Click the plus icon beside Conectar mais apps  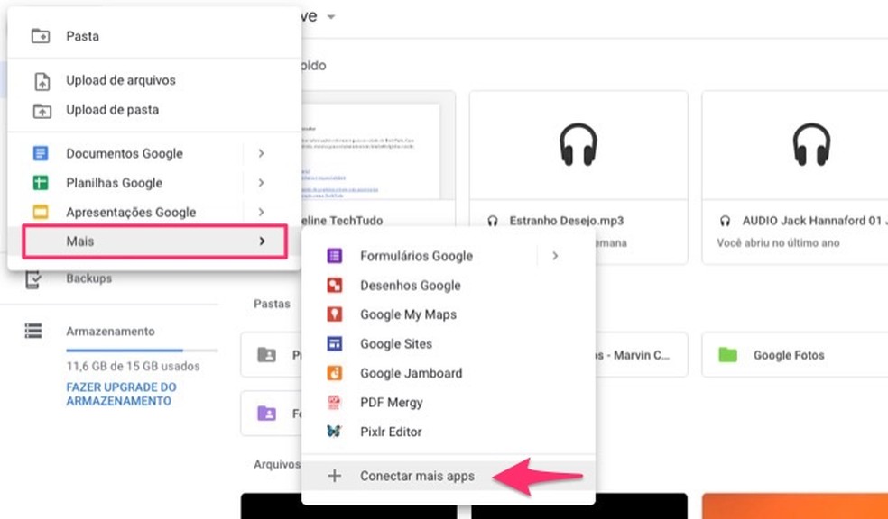334,476
